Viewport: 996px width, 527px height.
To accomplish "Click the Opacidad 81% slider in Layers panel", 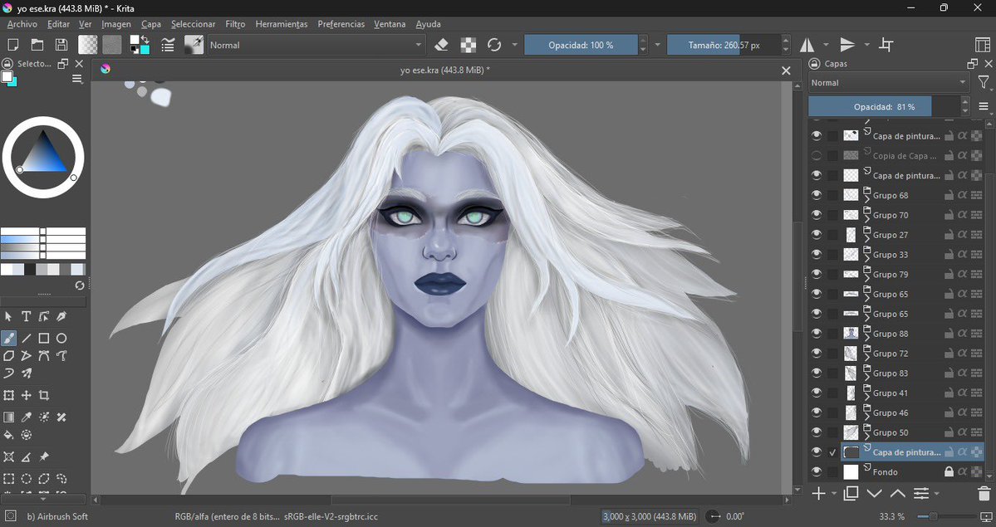I will 870,106.
